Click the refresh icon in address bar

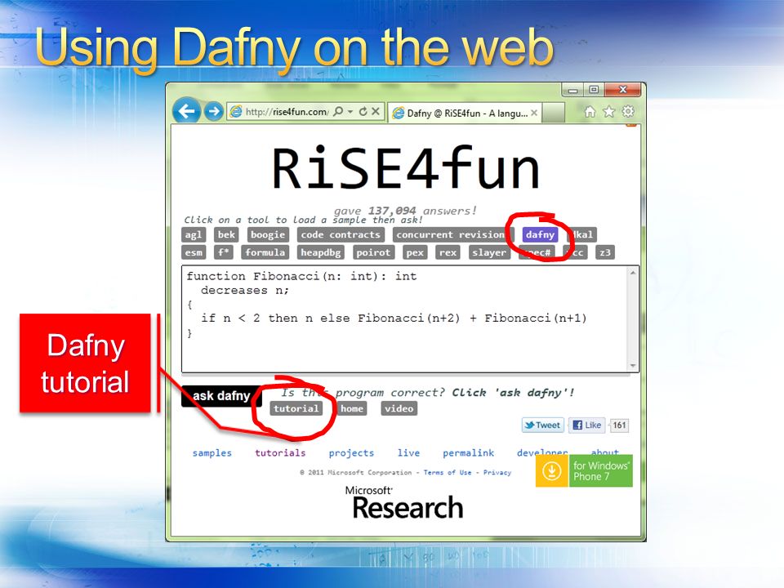[363, 111]
